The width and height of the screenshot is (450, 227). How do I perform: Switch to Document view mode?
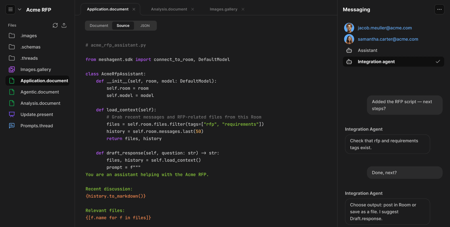99,26
